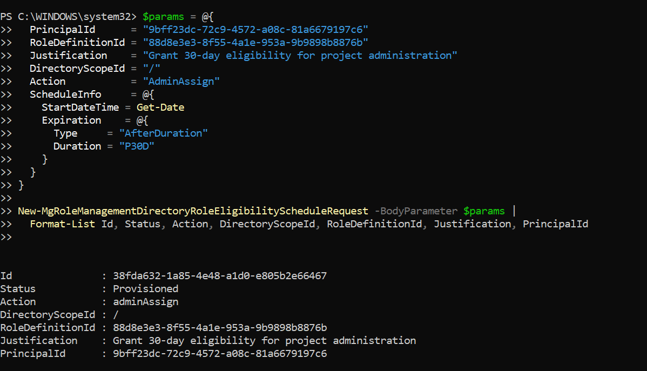Click the "P30D" duration value
This screenshot has height=371, width=647.
136,146
